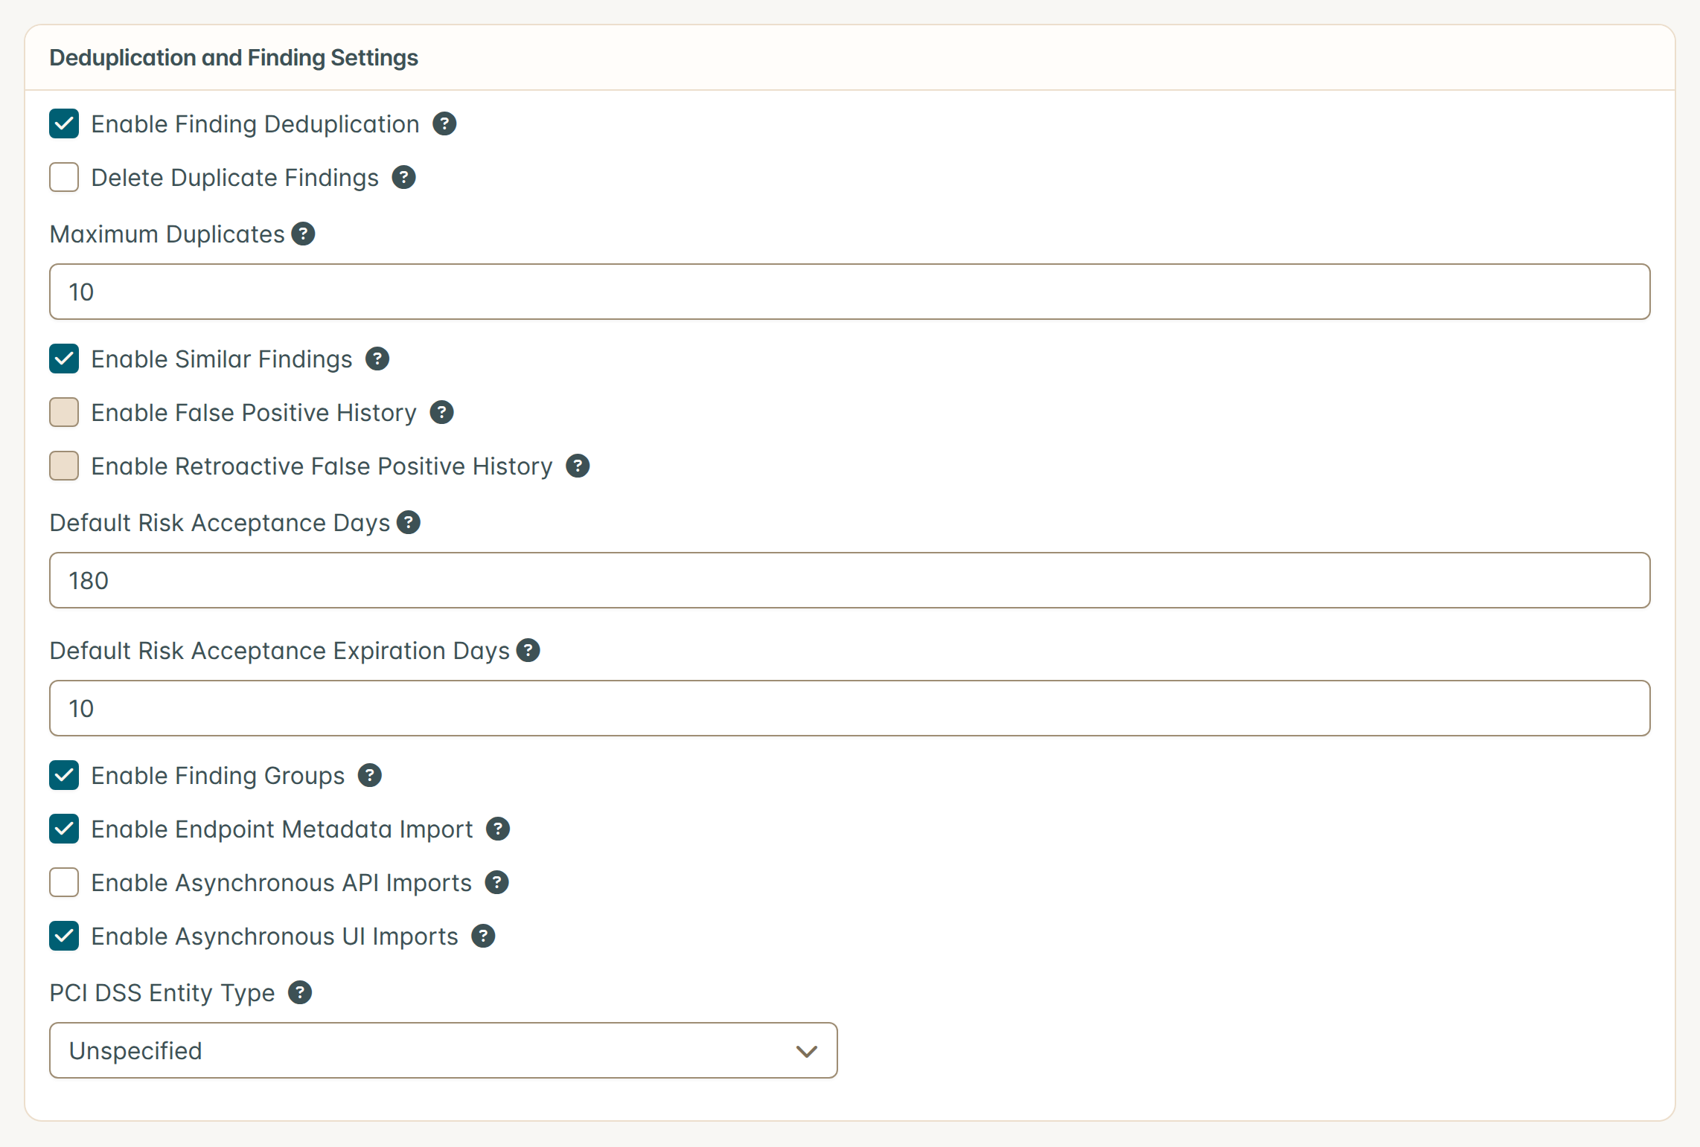Screen dimensions: 1700x1147
Task: Click help icon beside Enable False Positive History
Action: 441,412
